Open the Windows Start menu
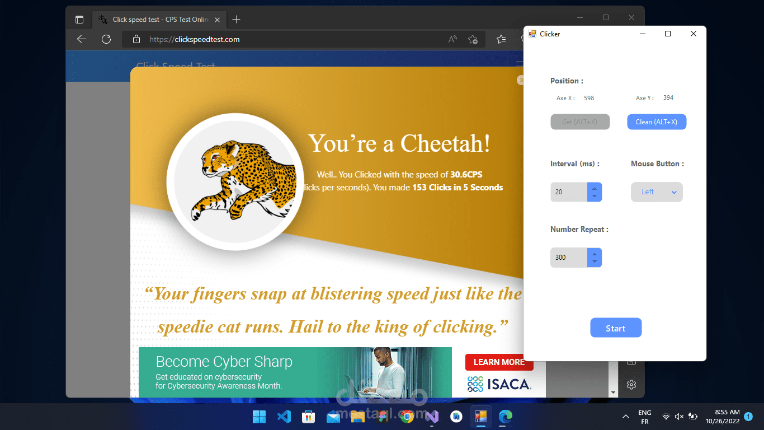Viewport: 764px width, 430px height. [x=260, y=417]
